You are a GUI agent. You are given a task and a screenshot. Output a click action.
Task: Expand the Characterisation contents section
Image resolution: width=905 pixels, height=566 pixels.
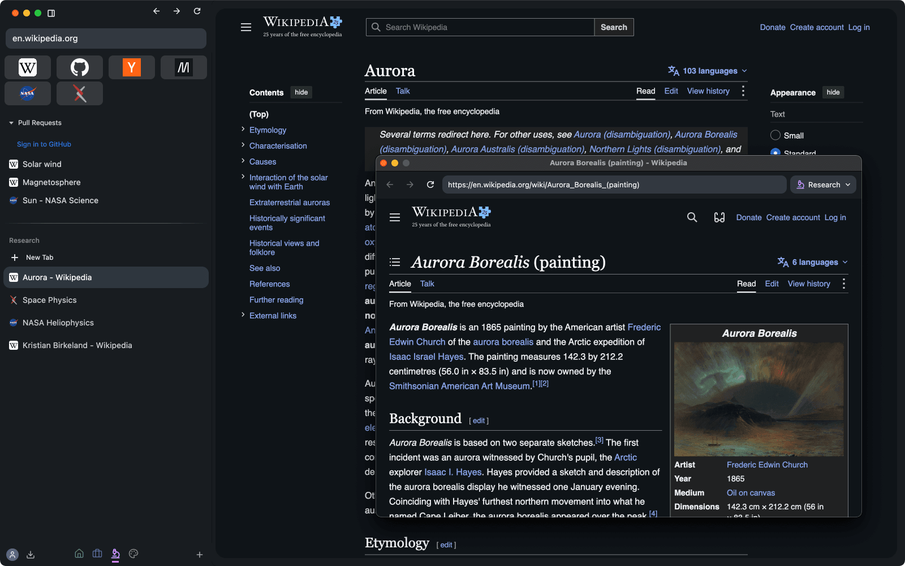[243, 145]
